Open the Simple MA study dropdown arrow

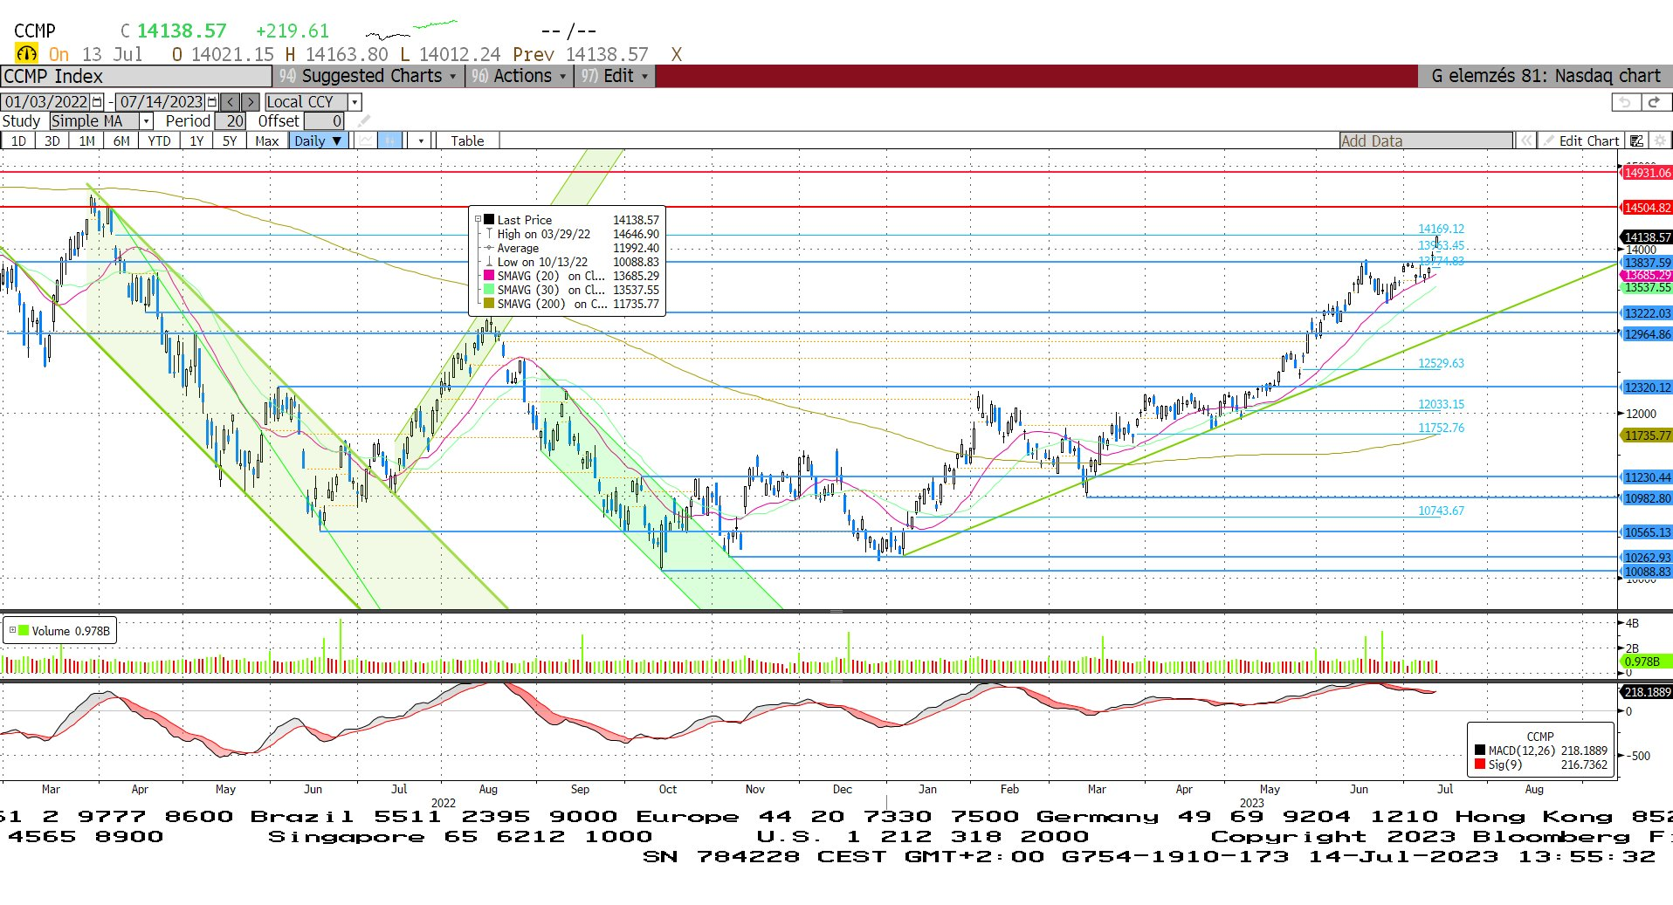tap(147, 121)
